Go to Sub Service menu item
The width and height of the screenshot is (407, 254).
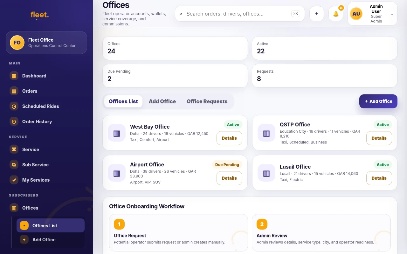pos(46,165)
